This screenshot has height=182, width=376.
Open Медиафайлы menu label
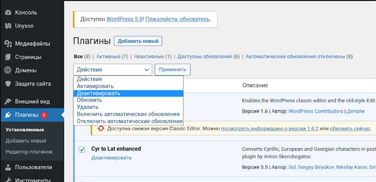(x=33, y=44)
